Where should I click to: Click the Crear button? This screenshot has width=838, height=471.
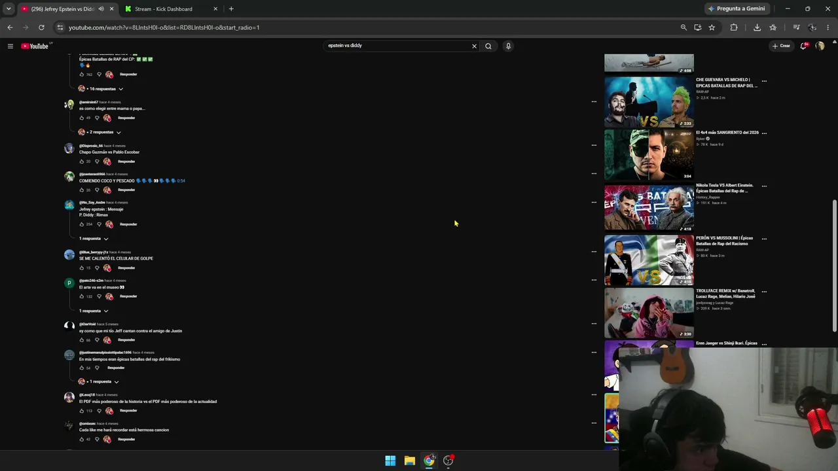coord(781,46)
